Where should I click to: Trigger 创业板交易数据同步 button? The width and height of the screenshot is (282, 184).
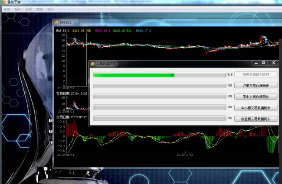tap(256, 119)
